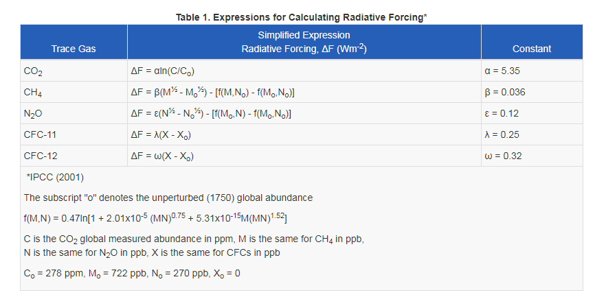Click the CFC-12 expression ΔF = ω(X - Xo)
Viewport: 595px width, 297px height.
(162, 156)
